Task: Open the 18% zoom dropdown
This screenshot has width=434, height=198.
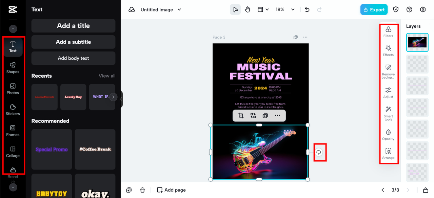Action: click(x=285, y=9)
